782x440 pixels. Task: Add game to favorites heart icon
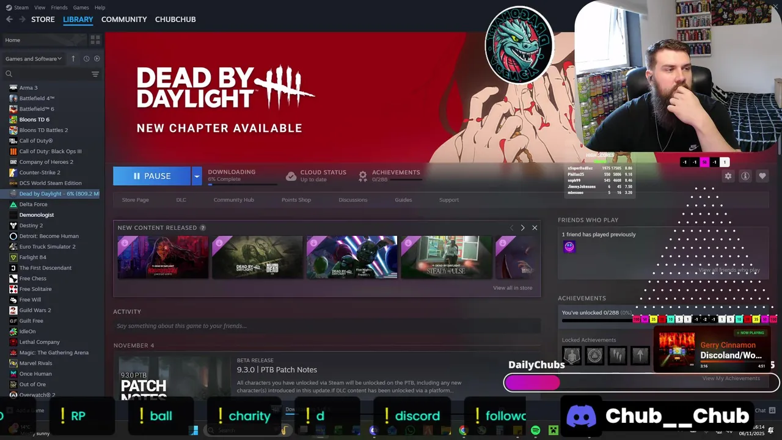762,176
